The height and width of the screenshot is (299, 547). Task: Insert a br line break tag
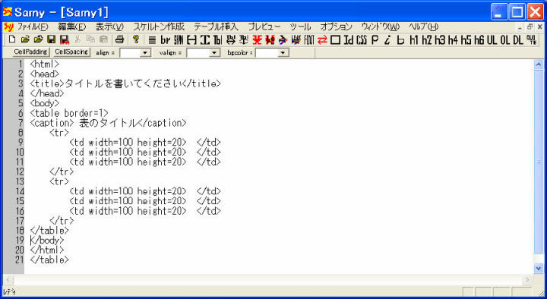166,39
